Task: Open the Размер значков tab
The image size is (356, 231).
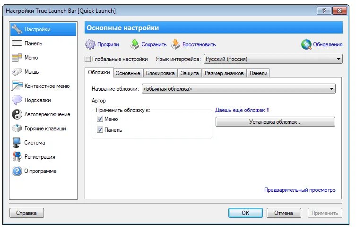Action: pos(224,73)
